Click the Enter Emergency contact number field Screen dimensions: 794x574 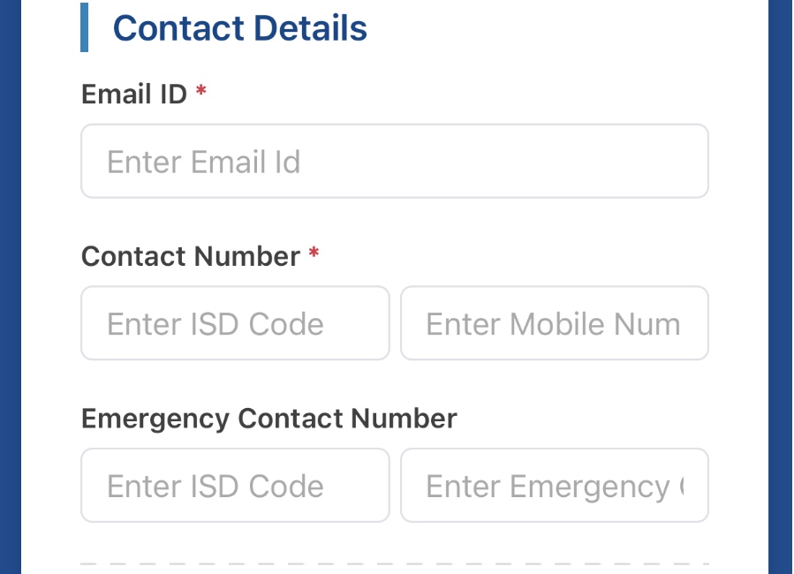click(x=554, y=486)
